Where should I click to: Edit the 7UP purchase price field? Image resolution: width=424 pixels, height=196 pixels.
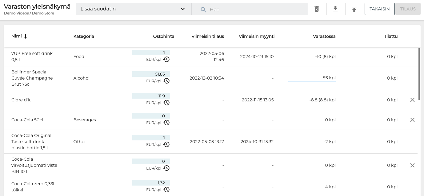[x=151, y=53]
